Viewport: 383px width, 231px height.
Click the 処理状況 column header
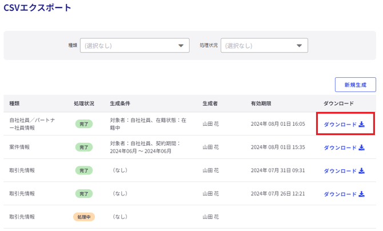click(83, 103)
